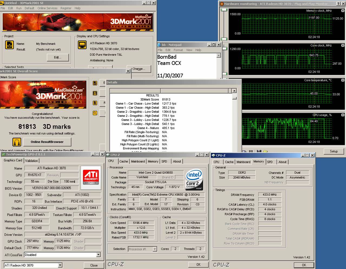The image size is (346, 269).
Task: Click the GPU-Z Name field
Action: click(x=52, y=168)
